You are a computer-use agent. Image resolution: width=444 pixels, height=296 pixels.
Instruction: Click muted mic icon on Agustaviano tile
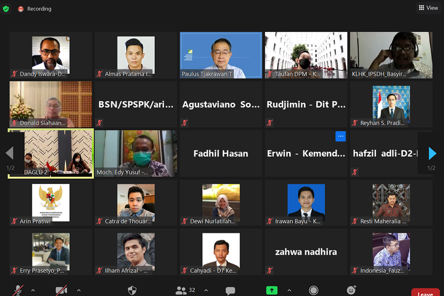pyautogui.click(x=185, y=123)
